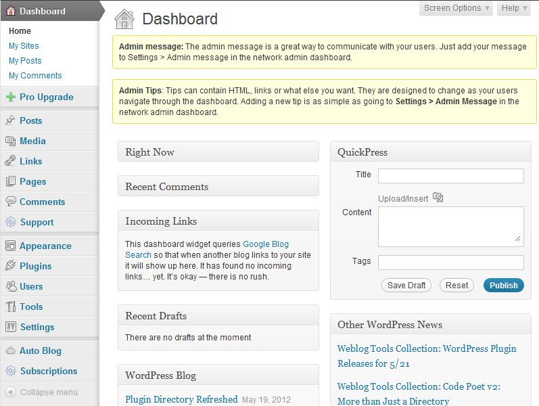Click the Auto Blog cloud icon
The height and width of the screenshot is (406, 539).
[x=11, y=351]
